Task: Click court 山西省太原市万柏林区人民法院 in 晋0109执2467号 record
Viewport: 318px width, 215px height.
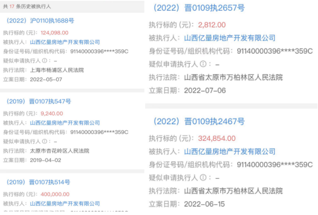Action: point(233,191)
